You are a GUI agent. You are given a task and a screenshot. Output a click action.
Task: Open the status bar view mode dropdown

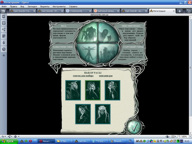[174, 137]
